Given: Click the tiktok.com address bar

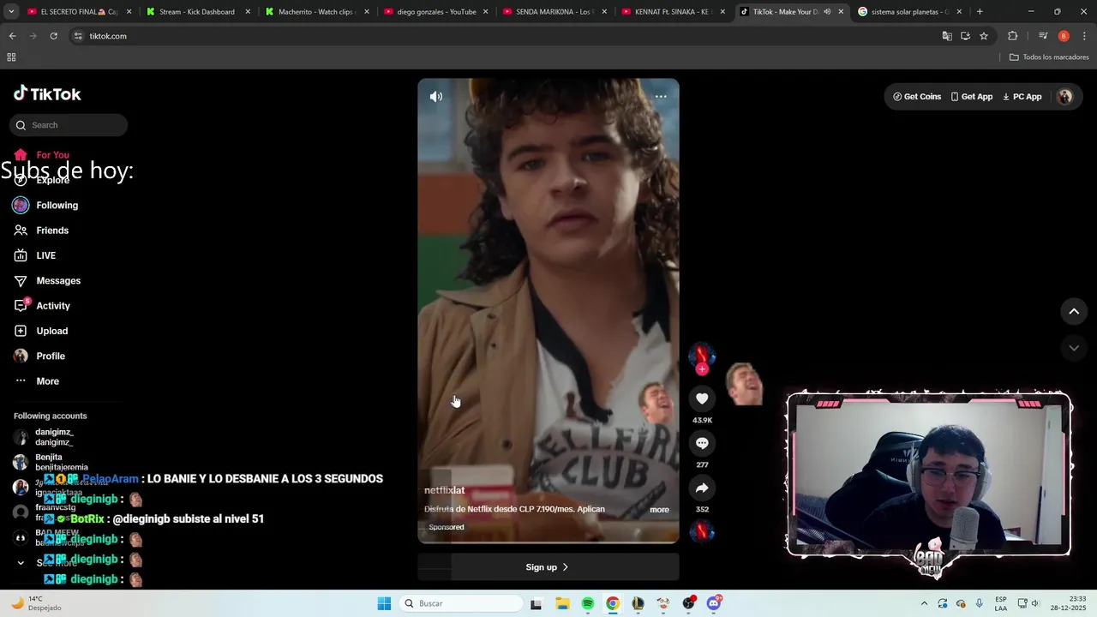Looking at the screenshot, I should click(506, 36).
